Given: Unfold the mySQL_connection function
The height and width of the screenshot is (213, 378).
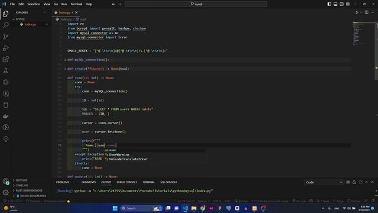Looking at the screenshot, I should 65,60.
